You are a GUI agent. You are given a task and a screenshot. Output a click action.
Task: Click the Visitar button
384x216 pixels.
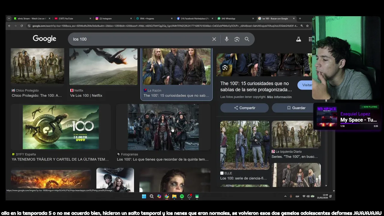(x=305, y=85)
